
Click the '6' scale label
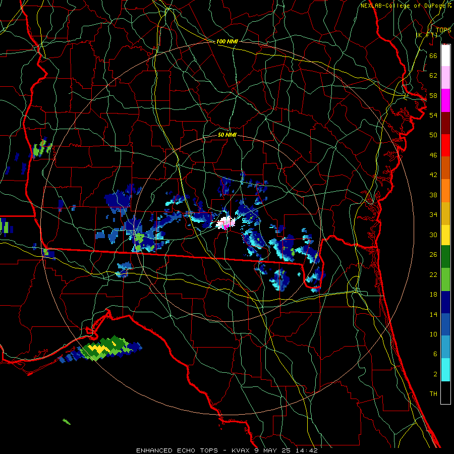pyautogui.click(x=435, y=354)
